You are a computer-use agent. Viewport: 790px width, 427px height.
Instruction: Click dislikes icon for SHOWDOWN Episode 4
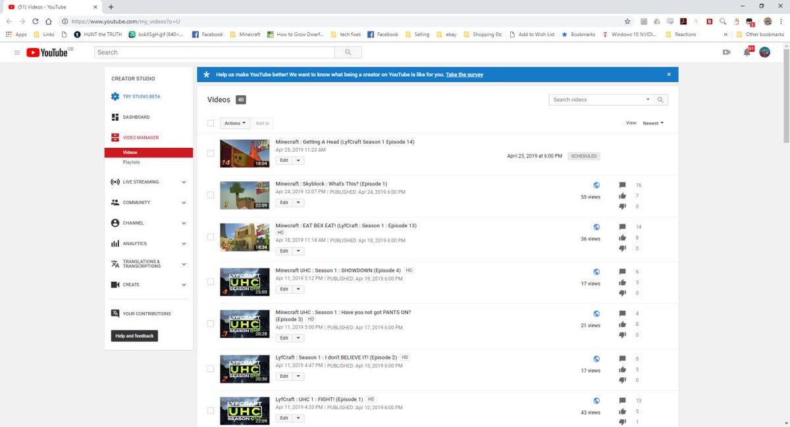[x=622, y=293]
